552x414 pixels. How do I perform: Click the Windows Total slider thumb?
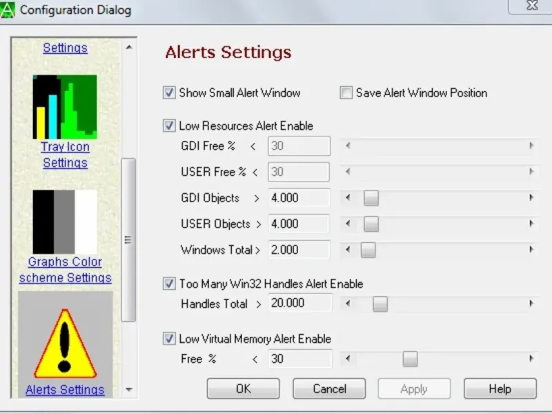[368, 250]
